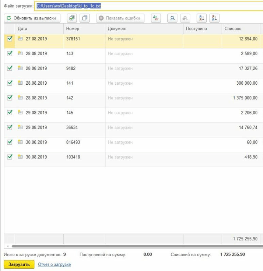
Task: Click the uncheck all rows icon
Action: point(85,18)
